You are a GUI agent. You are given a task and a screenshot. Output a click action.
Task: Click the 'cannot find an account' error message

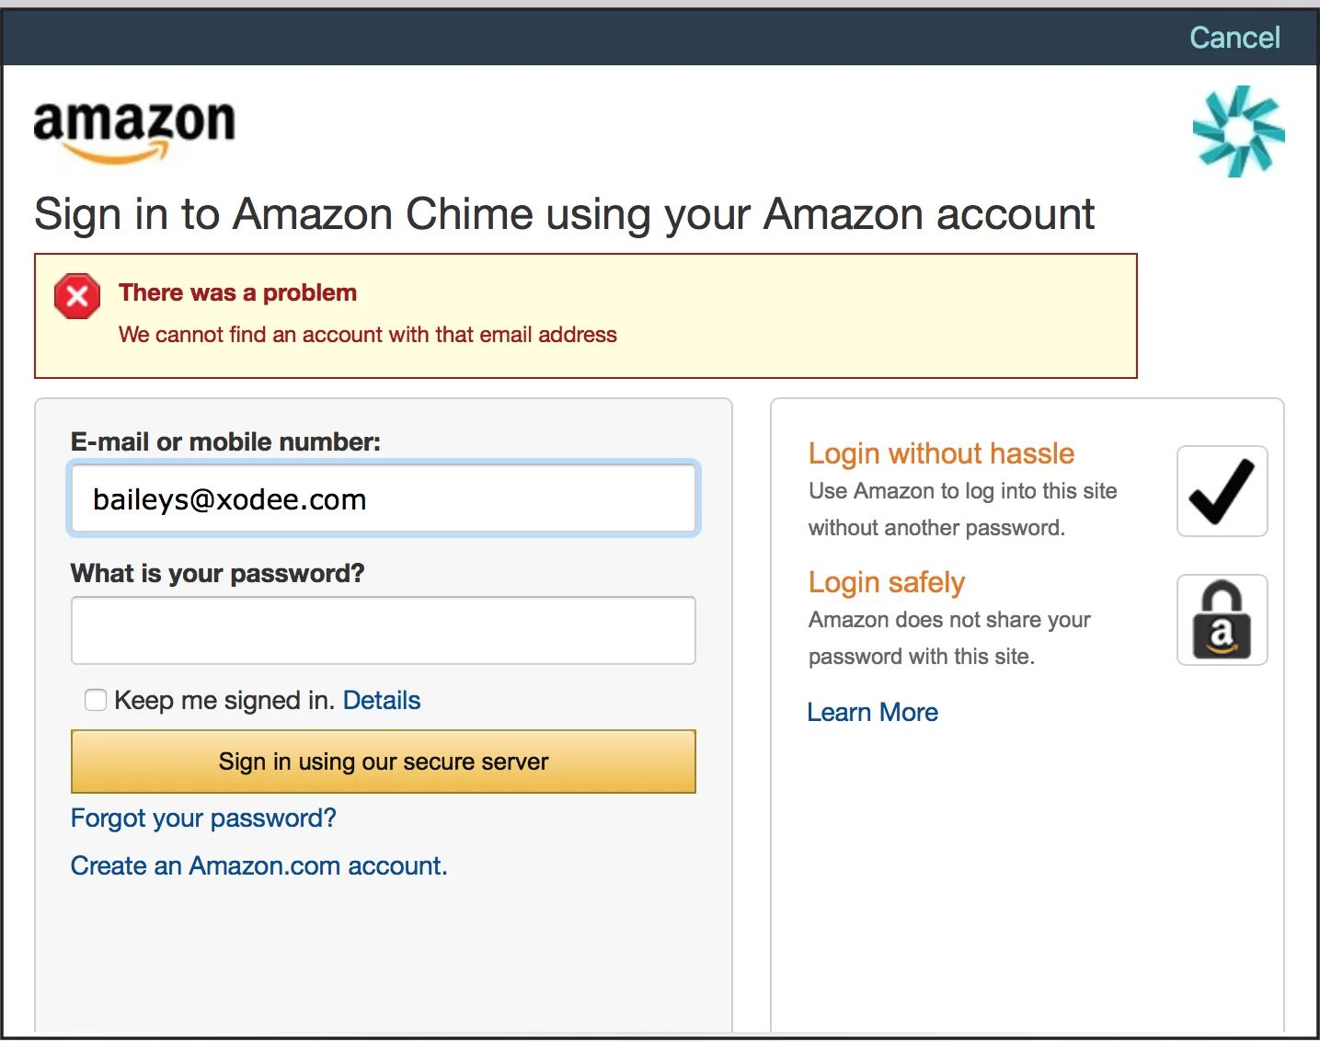click(x=367, y=335)
